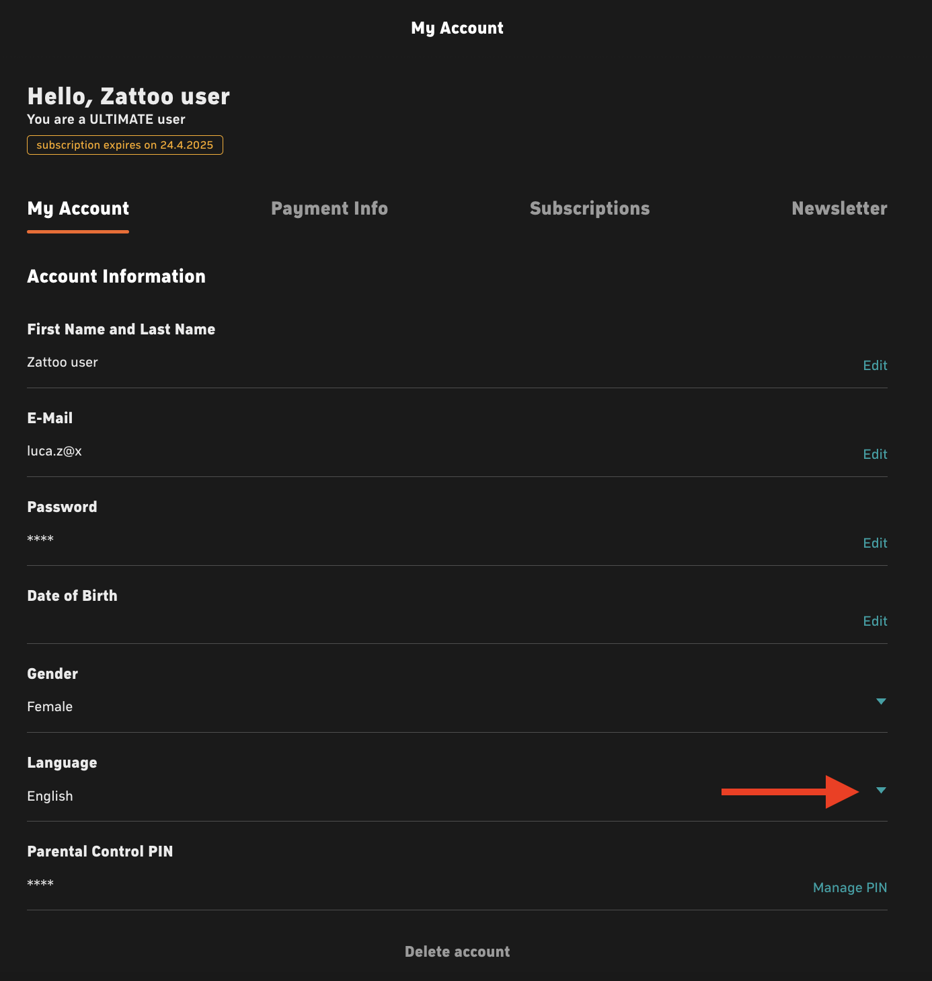The width and height of the screenshot is (932, 981).
Task: Switch to the Payment Info tab
Action: pos(329,209)
